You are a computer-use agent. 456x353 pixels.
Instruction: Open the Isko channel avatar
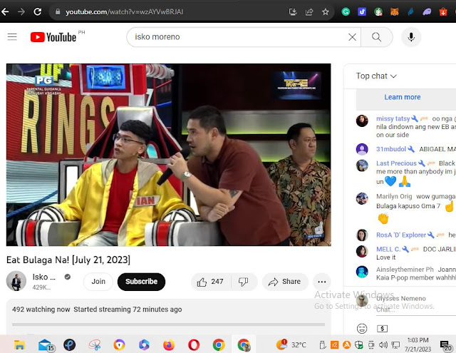pos(16,281)
